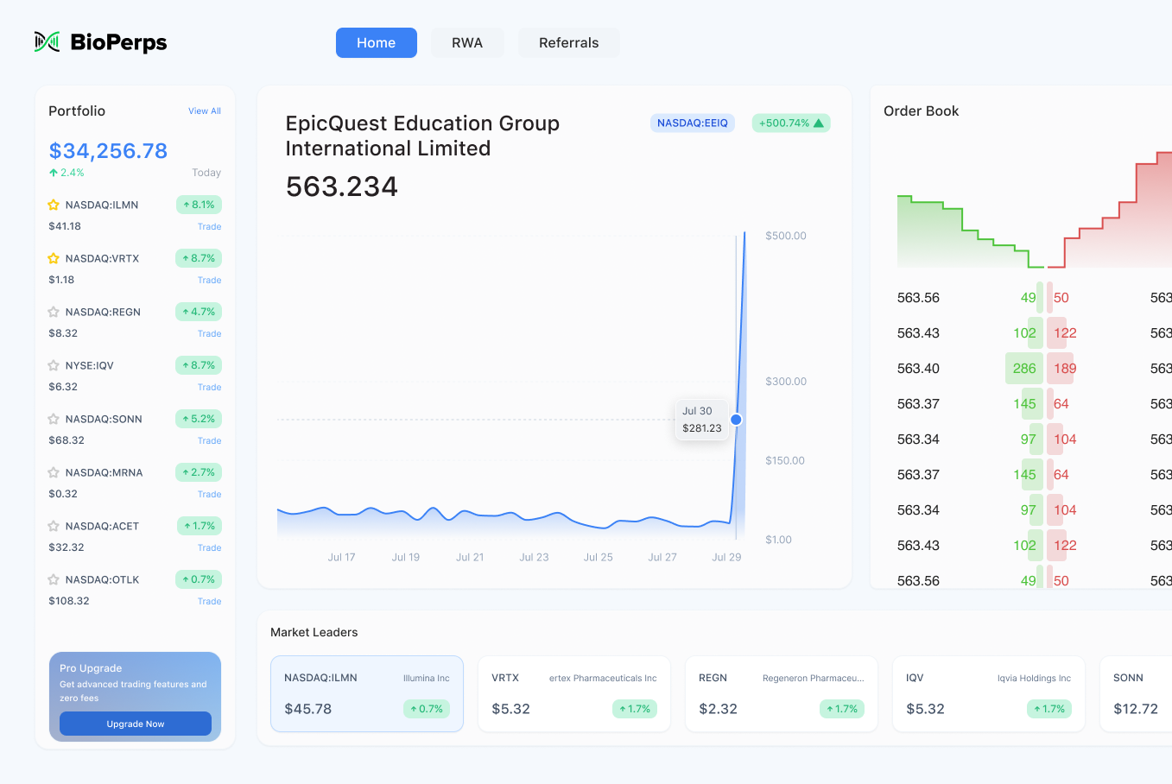The height and width of the screenshot is (784, 1172).
Task: Open View All in Portfolio
Action: coord(205,111)
